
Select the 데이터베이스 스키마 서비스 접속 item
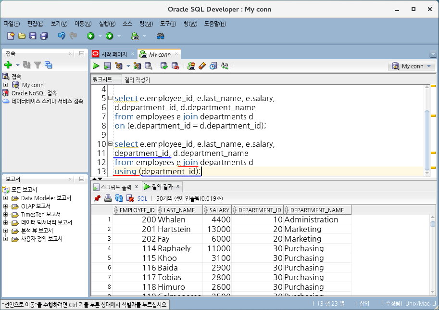tap(47, 101)
